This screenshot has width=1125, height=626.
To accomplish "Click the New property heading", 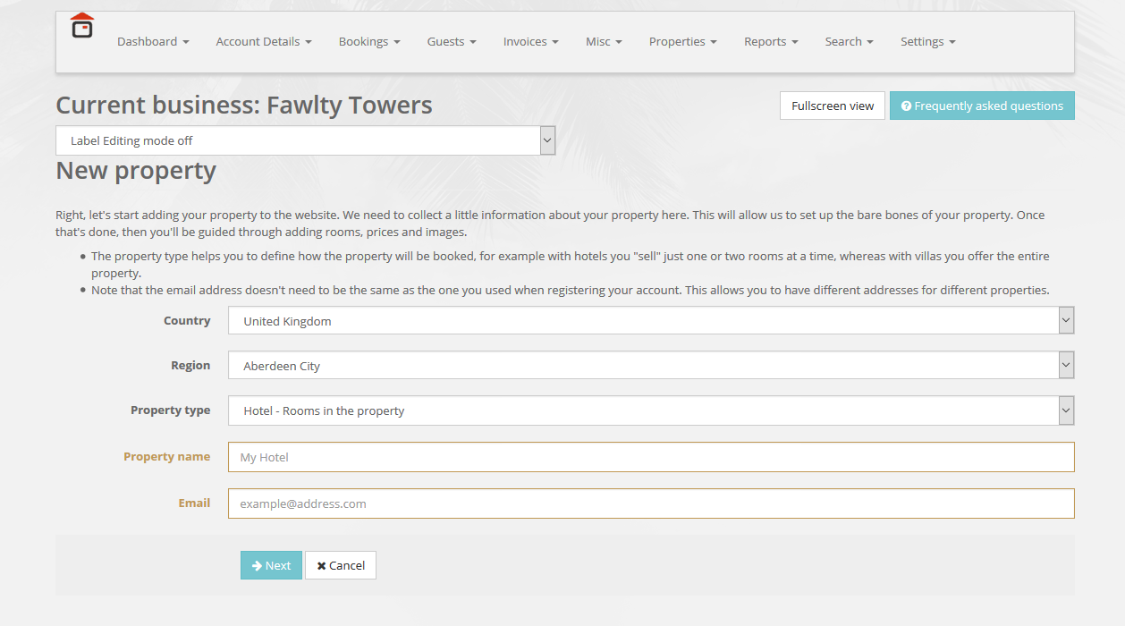I will coord(136,171).
